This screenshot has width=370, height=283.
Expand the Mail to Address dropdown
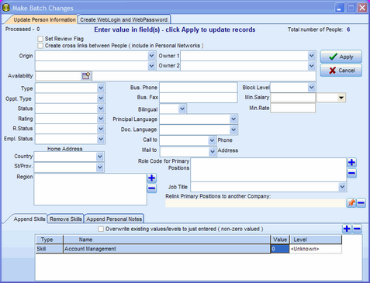(212, 151)
